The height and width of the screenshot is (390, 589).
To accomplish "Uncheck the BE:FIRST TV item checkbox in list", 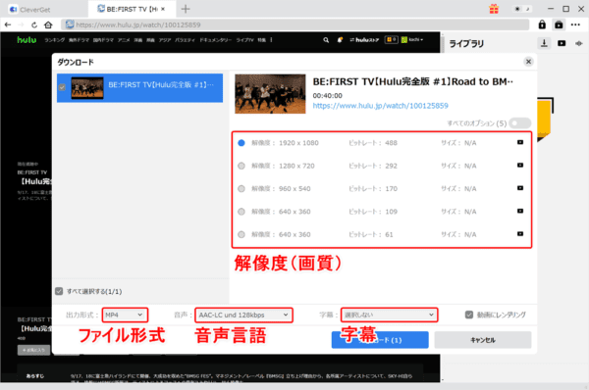I will (x=62, y=87).
